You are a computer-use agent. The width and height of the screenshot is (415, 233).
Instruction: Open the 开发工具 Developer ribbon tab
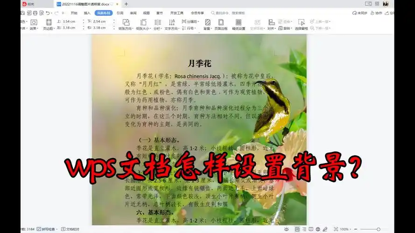click(x=177, y=13)
